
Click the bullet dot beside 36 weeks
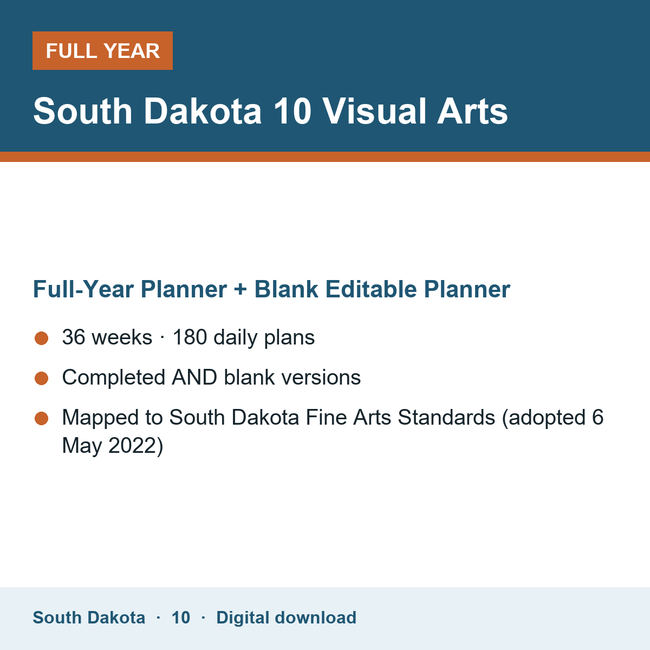[x=42, y=339]
